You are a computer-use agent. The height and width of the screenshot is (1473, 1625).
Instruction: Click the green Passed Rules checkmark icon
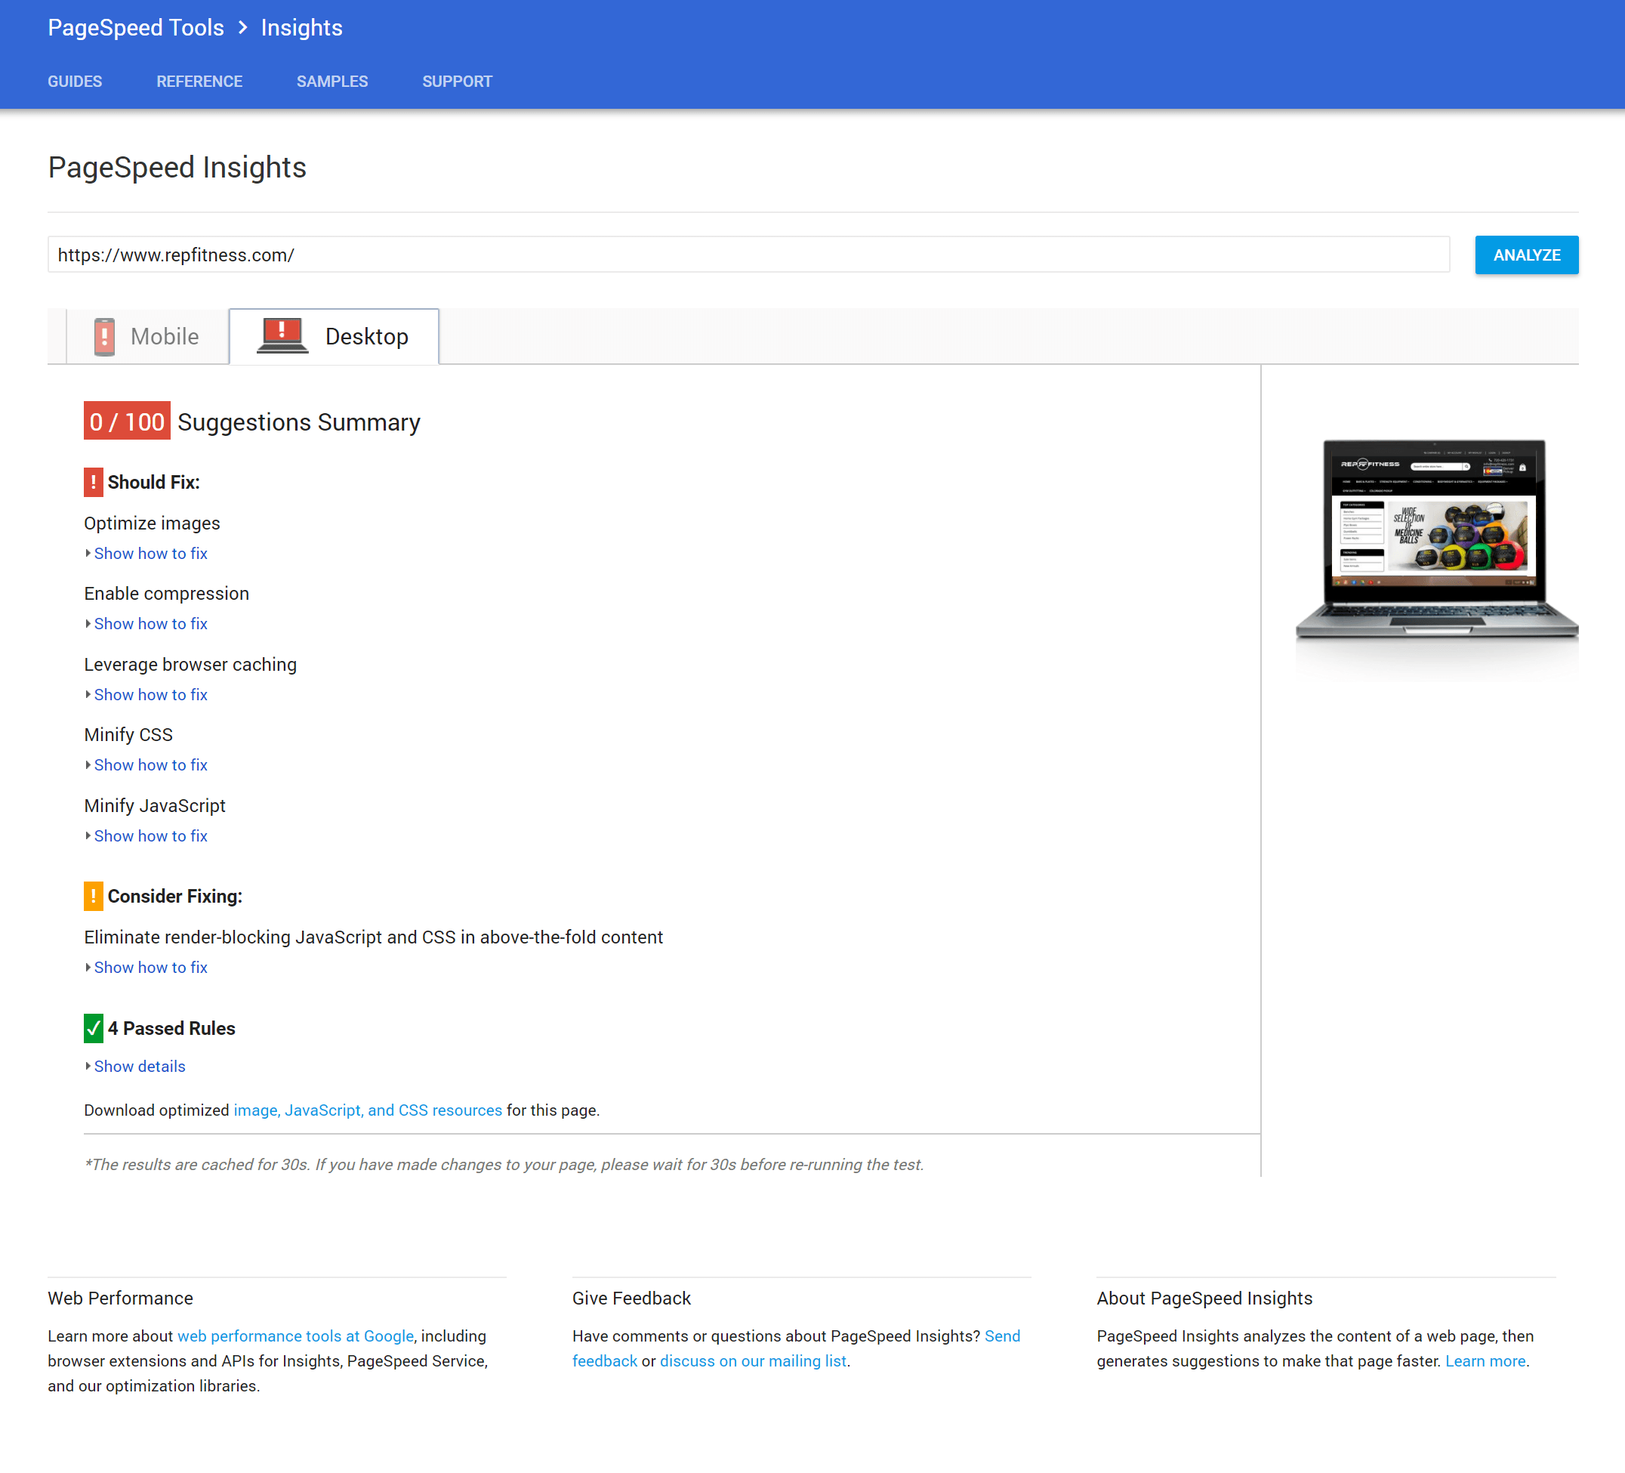click(94, 1028)
